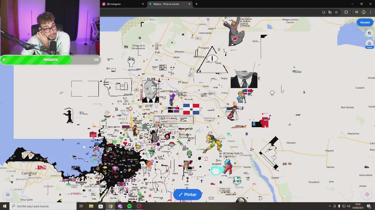Open File Explorer from the taskbar

pos(91,206)
